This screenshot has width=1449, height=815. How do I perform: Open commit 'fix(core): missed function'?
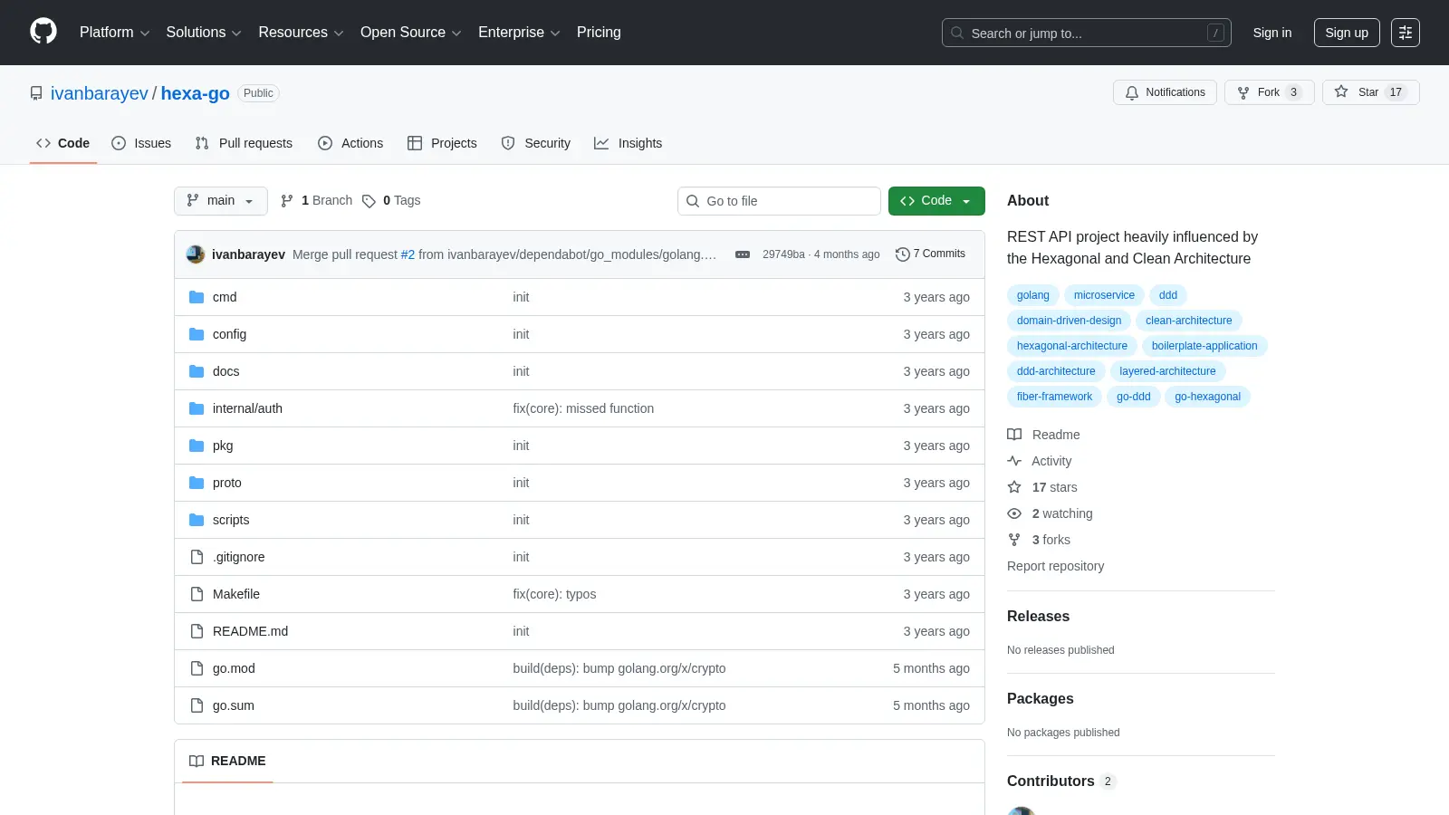coord(583,408)
